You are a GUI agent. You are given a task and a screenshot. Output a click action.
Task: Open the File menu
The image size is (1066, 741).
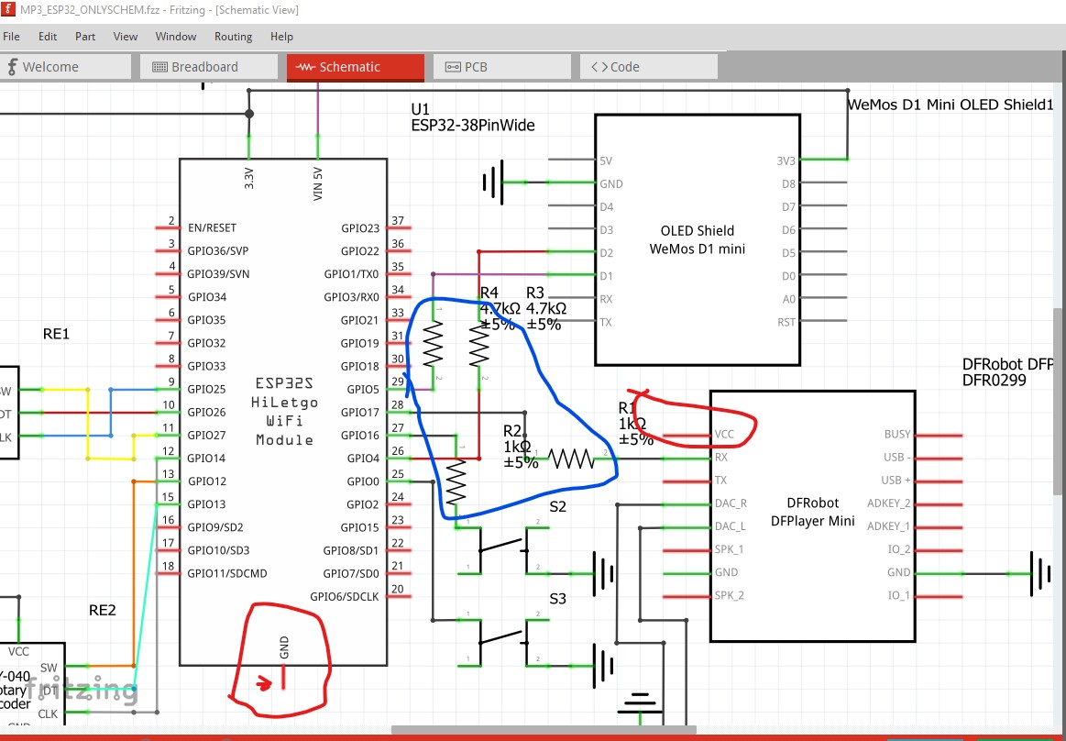(12, 37)
